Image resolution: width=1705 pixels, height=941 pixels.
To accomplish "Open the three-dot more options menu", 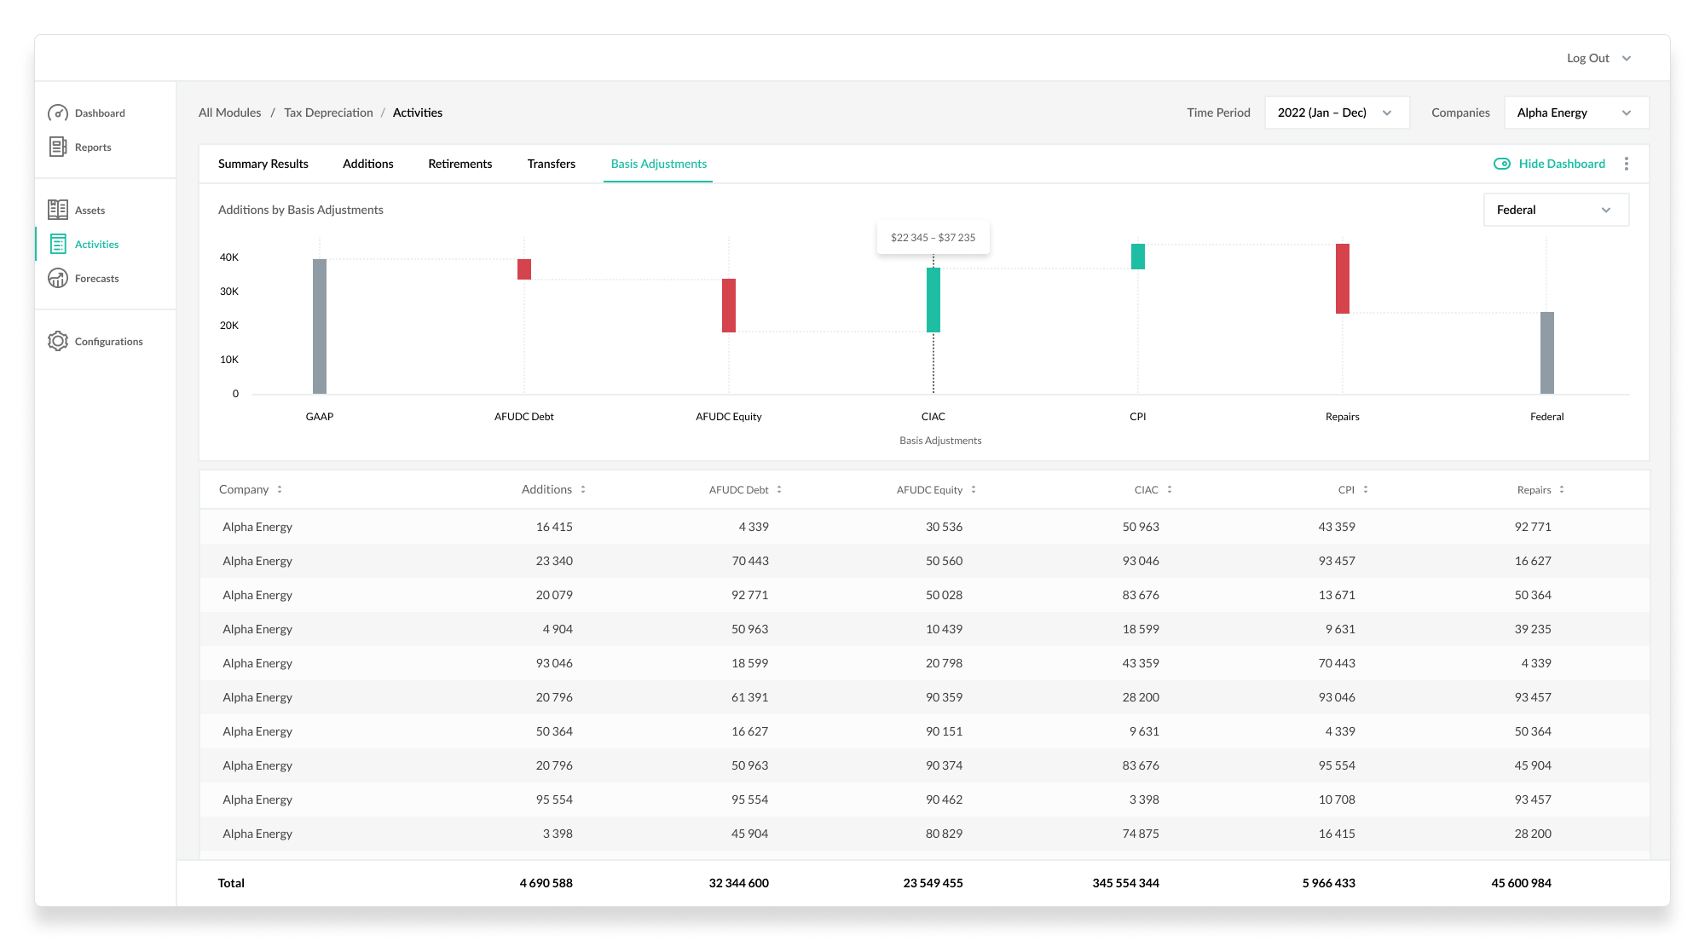I will click(1627, 164).
